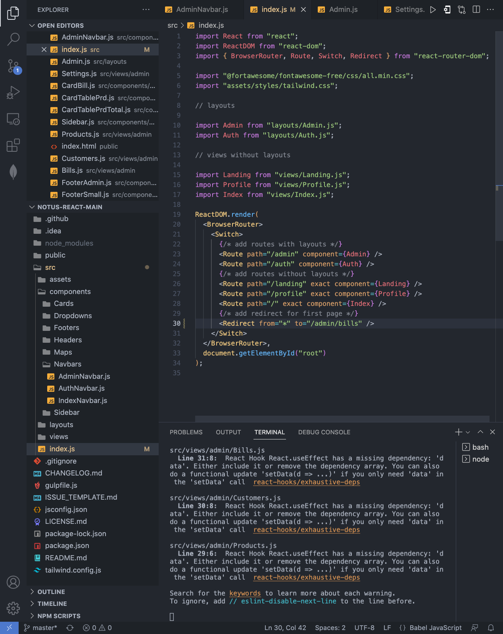Viewport: 503px width, 634px height.
Task: Click Ln 30, Col 42 in status bar
Action: pyautogui.click(x=285, y=628)
